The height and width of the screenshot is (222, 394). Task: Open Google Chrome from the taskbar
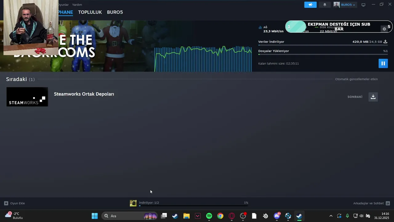[220, 216]
